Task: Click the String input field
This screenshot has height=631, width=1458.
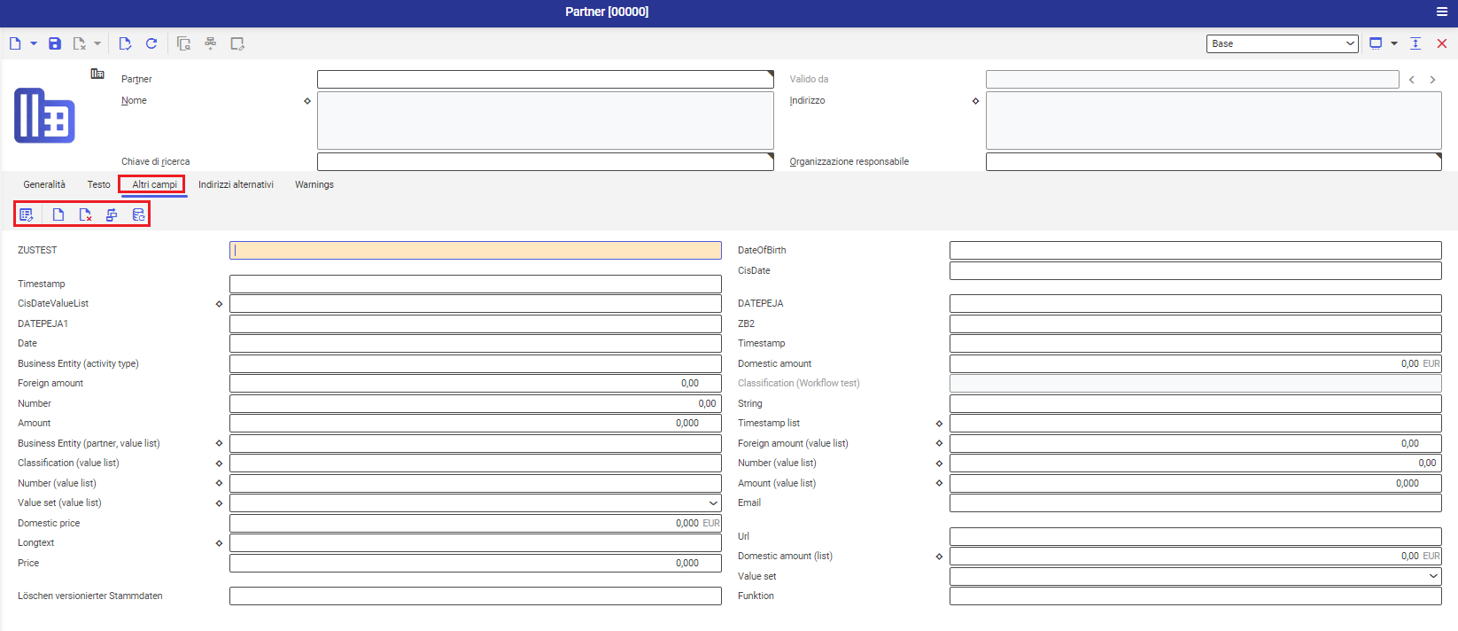Action: 1196,403
